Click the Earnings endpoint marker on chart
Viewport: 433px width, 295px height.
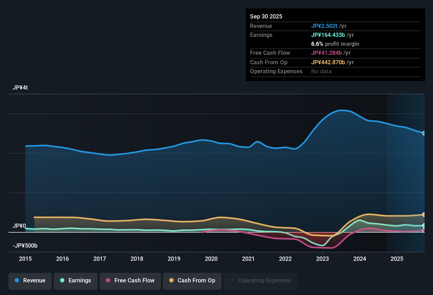coord(424,226)
